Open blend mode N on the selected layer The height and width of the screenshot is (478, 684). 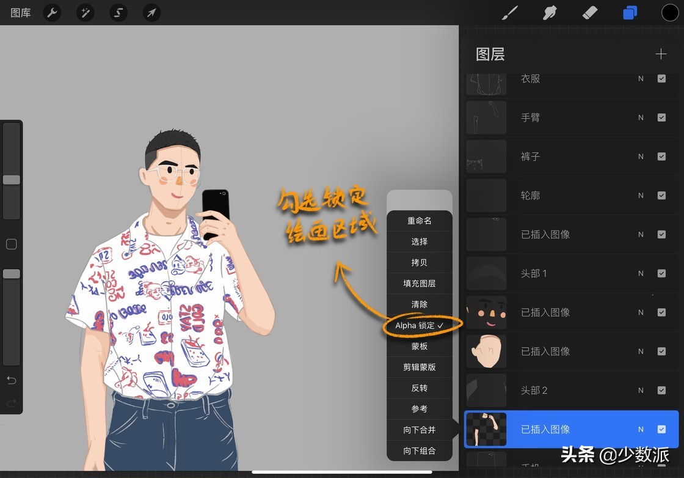click(640, 429)
